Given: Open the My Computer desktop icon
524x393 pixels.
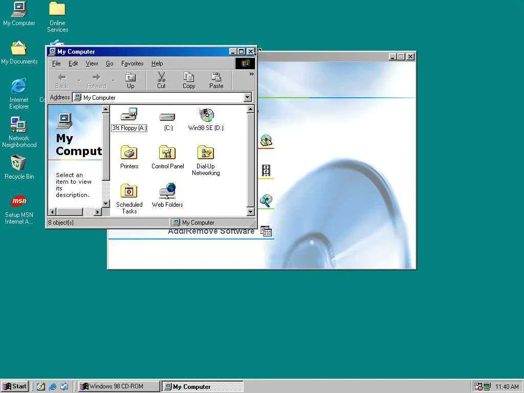Looking at the screenshot, I should 19,13.
